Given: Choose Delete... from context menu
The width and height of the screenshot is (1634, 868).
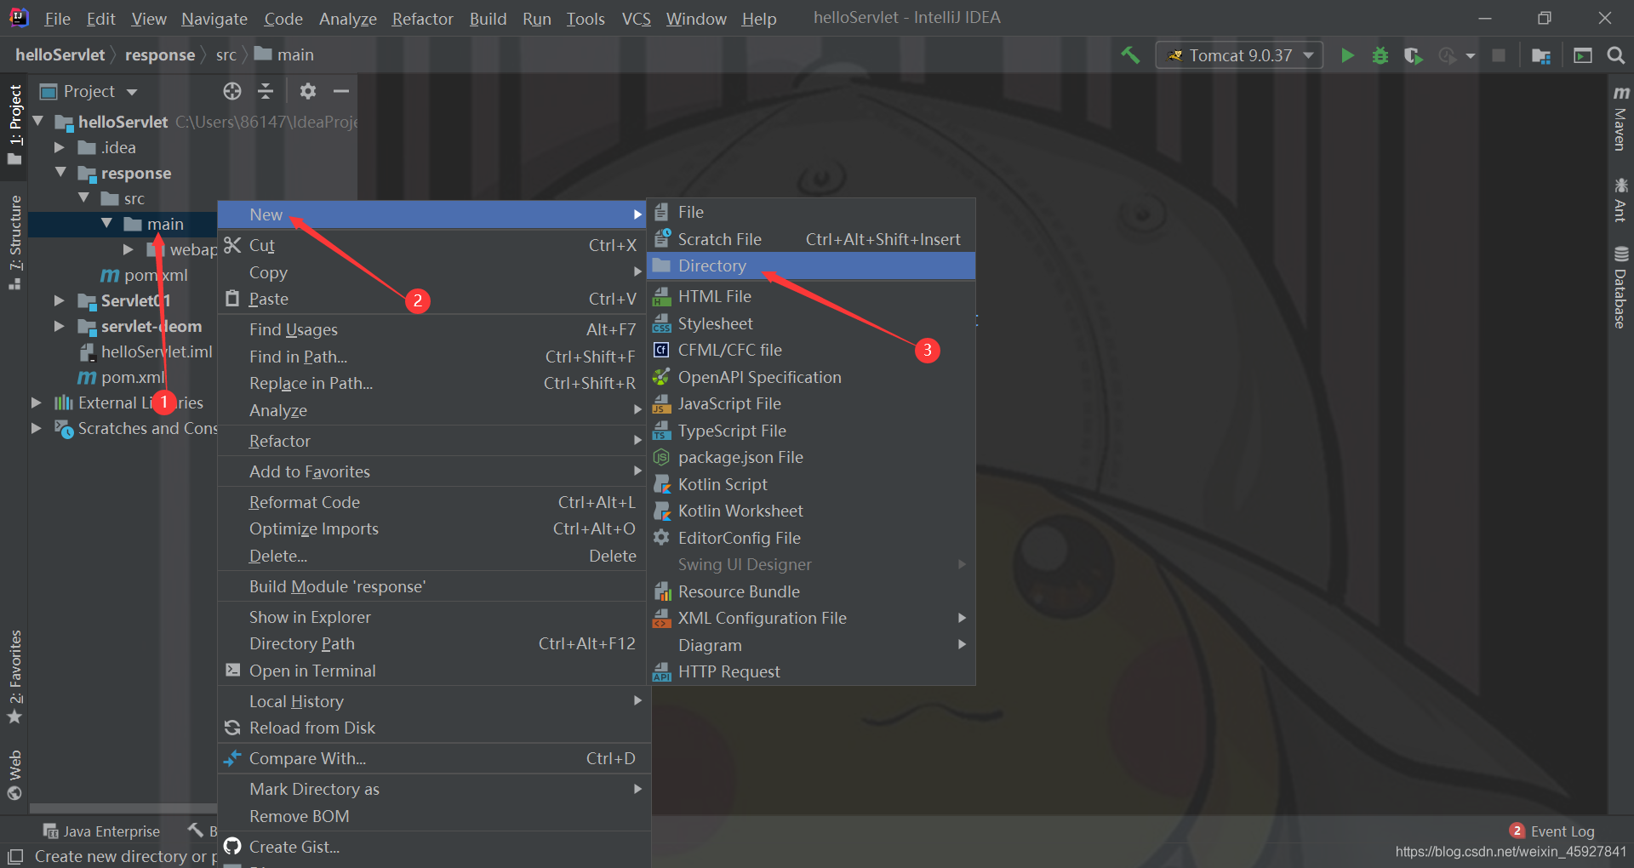Looking at the screenshot, I should coord(432,556).
